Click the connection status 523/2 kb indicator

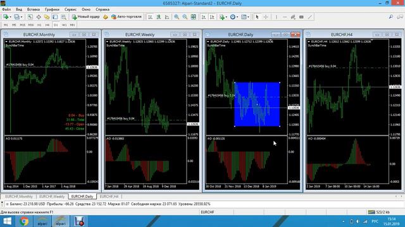(x=379, y=212)
